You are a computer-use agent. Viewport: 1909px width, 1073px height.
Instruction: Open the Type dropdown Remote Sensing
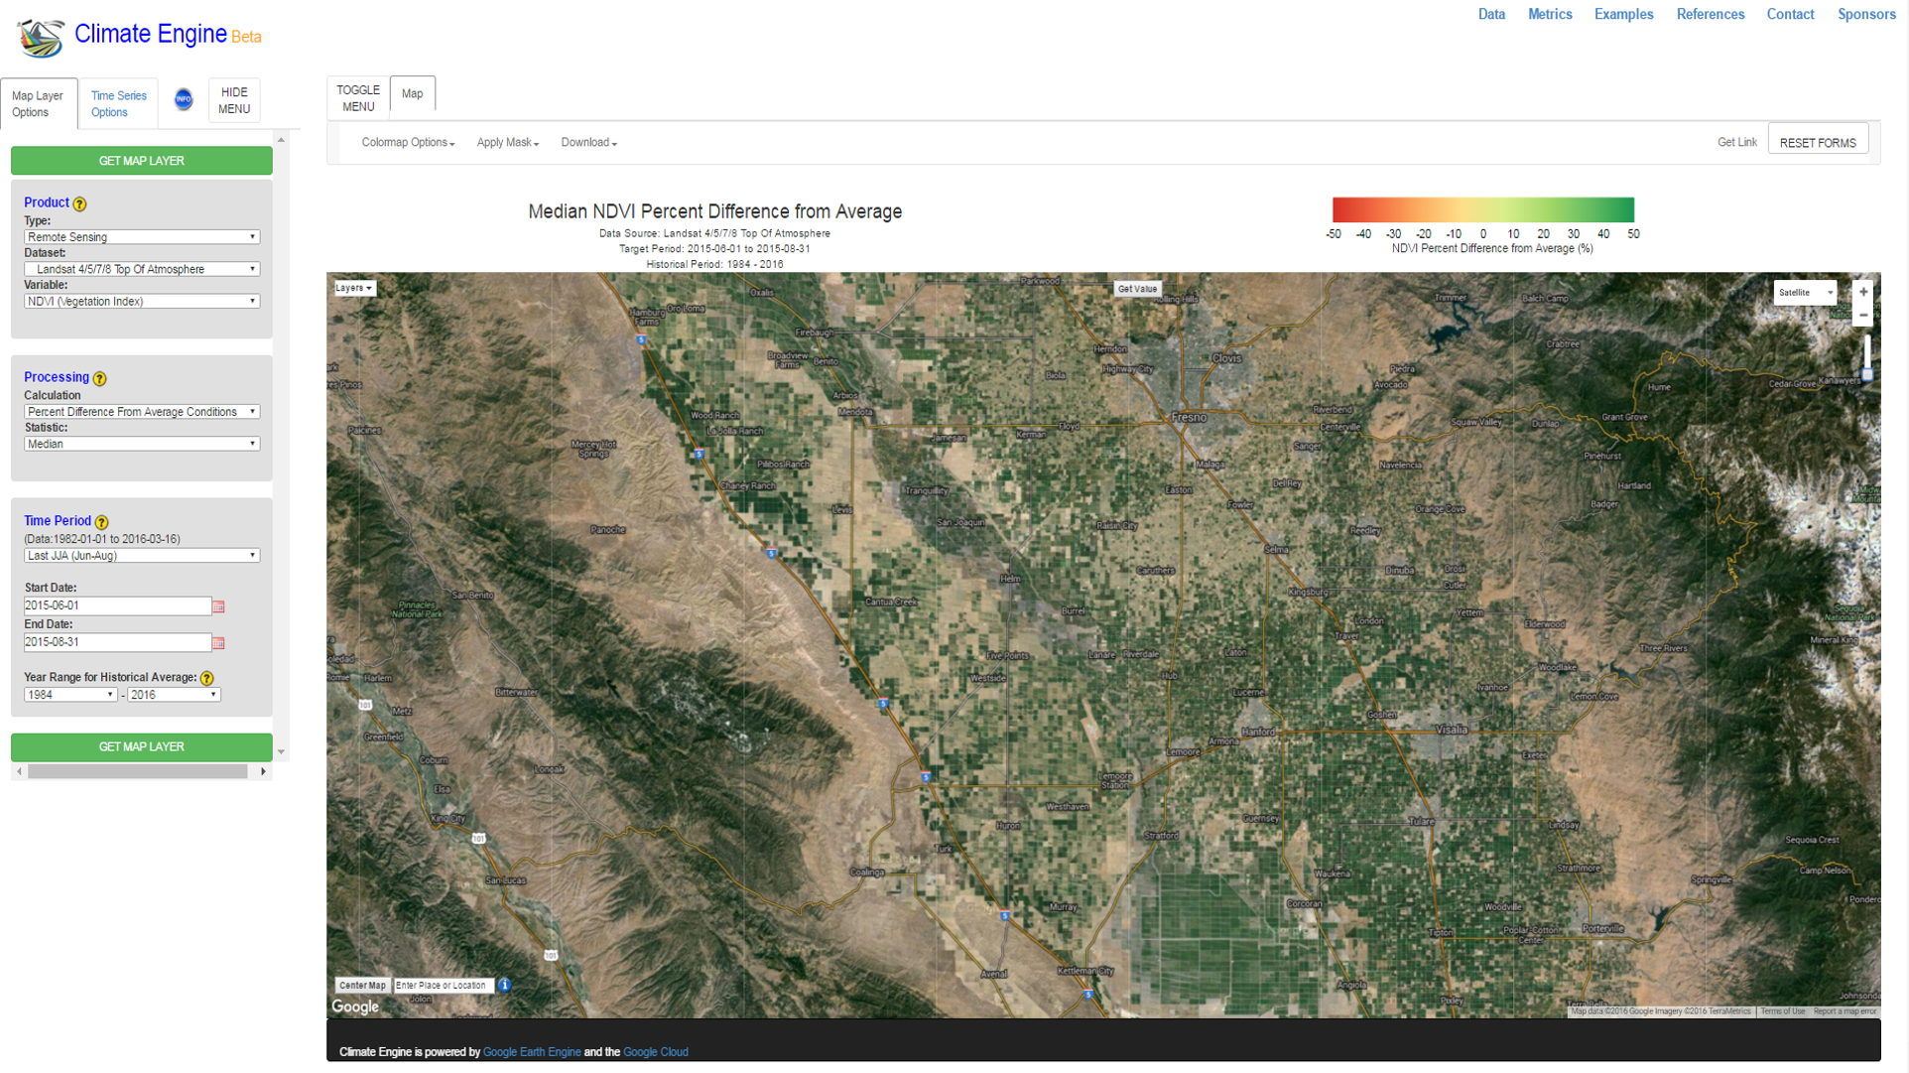(142, 237)
